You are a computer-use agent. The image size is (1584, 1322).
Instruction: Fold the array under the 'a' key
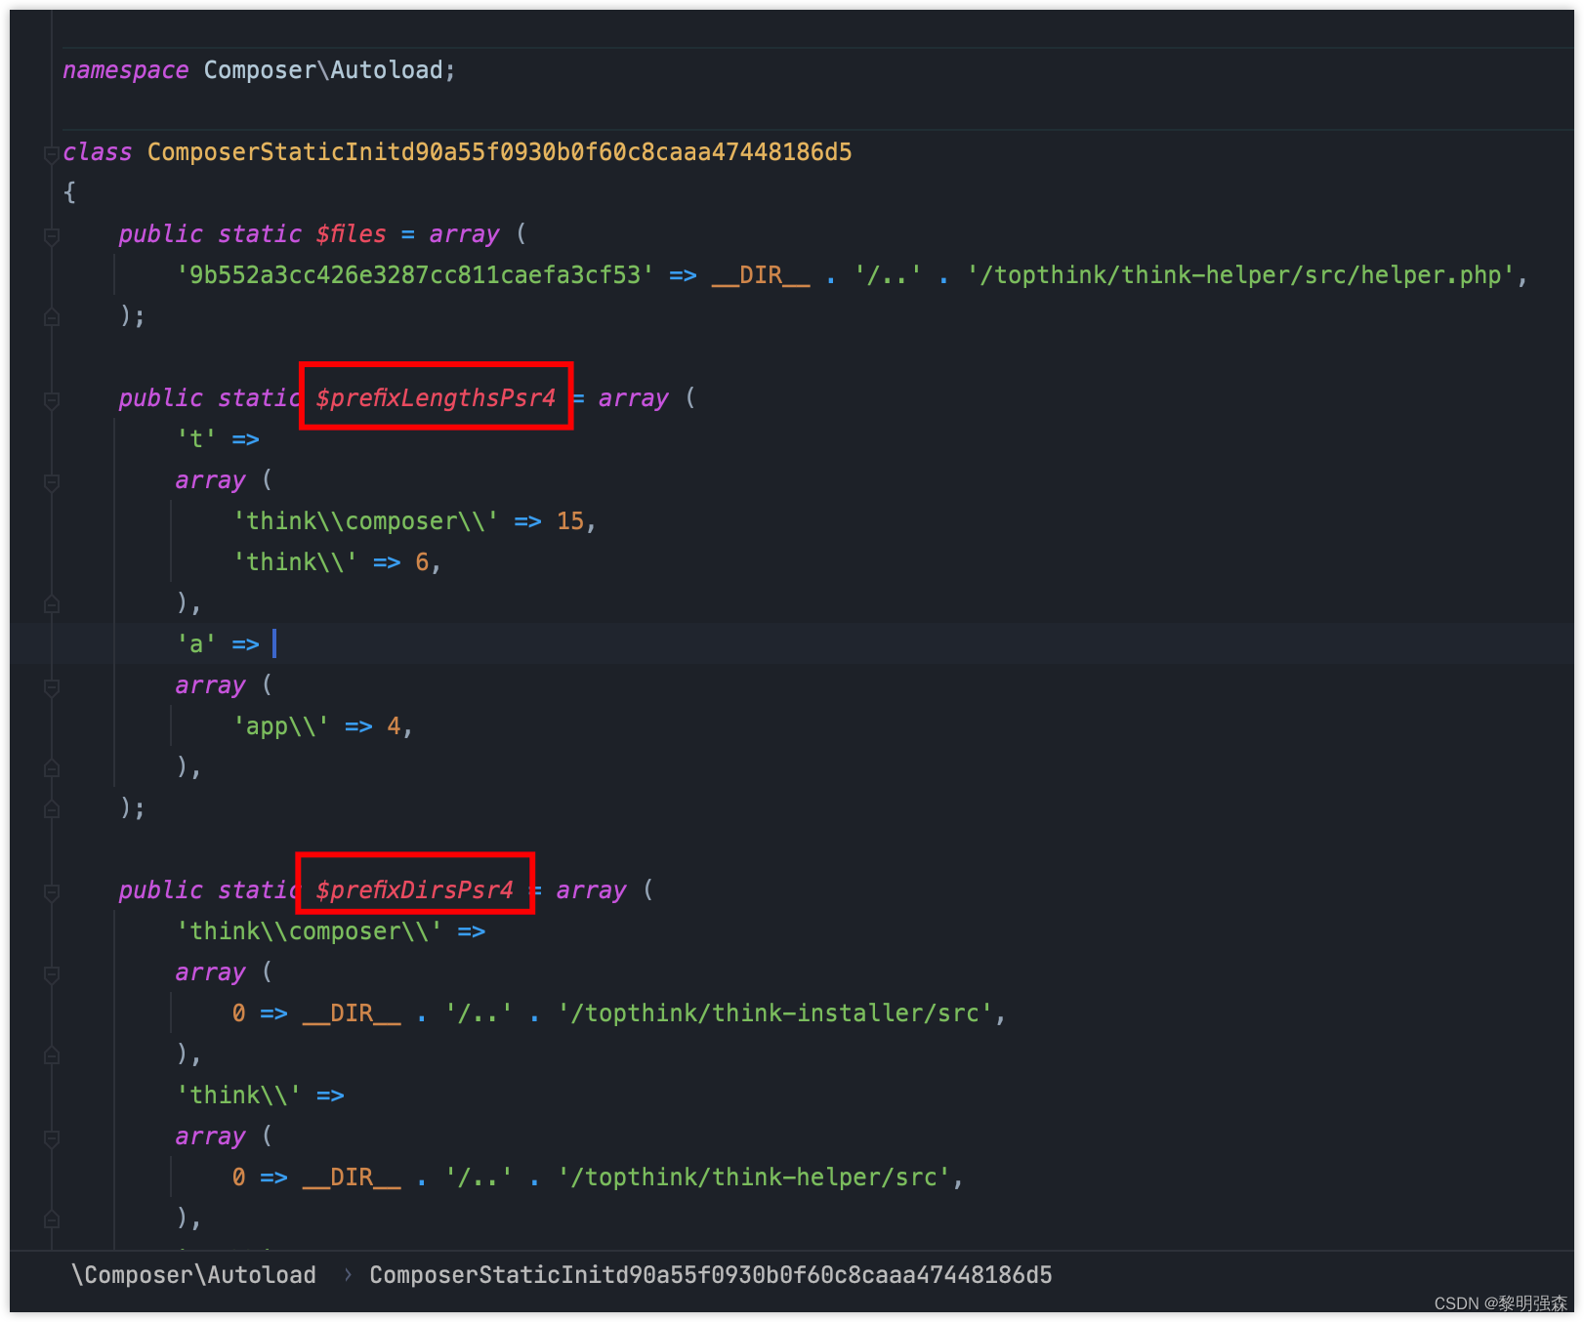(52, 686)
